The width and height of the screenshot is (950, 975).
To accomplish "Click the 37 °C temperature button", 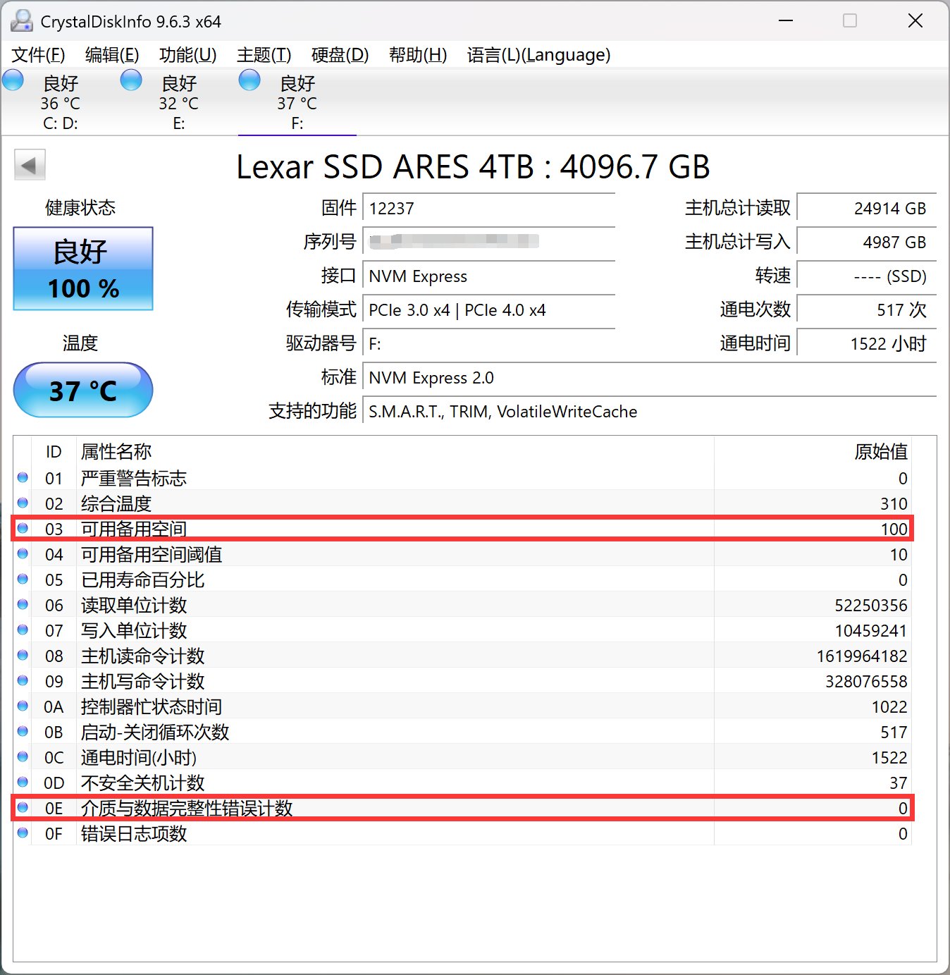I will (83, 390).
